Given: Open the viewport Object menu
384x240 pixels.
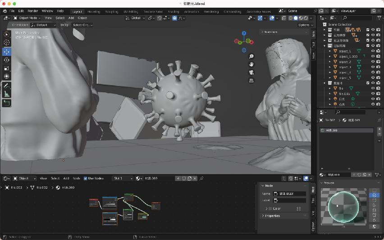Looking at the screenshot, I should tap(82, 18).
